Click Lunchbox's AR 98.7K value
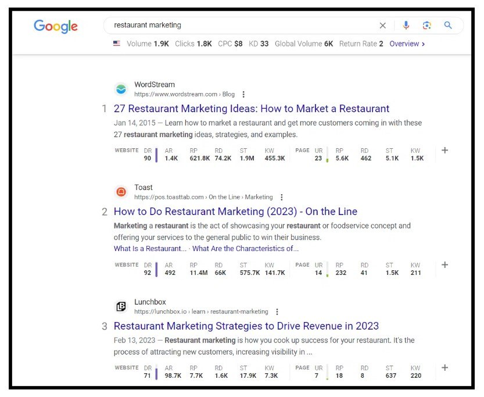This screenshot has width=484, height=397. click(x=173, y=375)
